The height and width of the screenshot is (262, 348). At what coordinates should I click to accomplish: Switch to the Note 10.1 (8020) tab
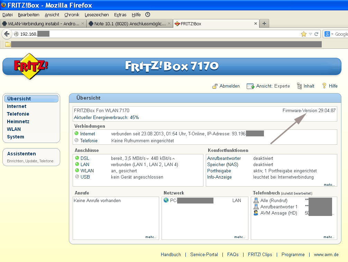tap(130, 24)
